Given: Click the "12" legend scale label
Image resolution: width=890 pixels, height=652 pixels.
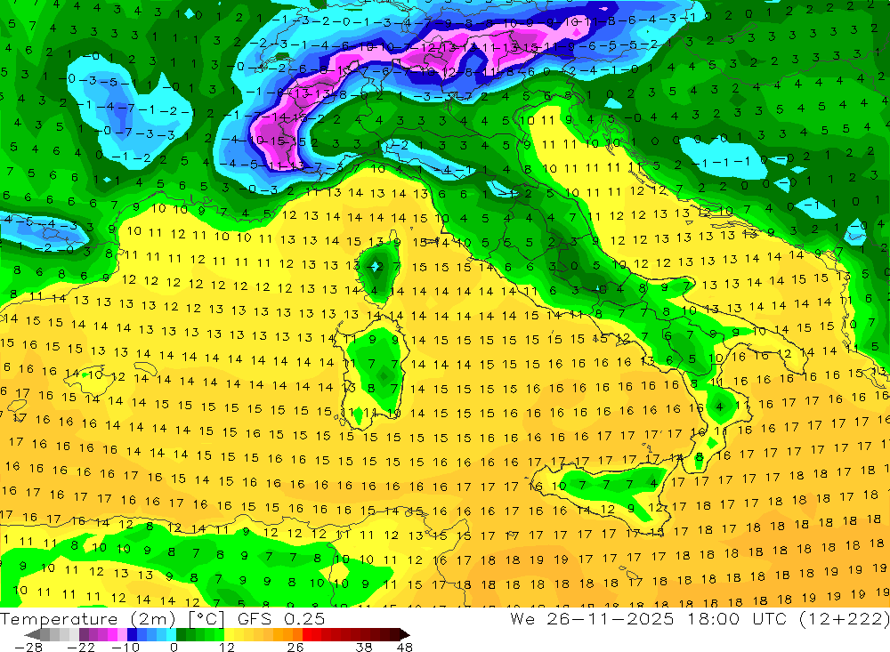Looking at the screenshot, I should pyautogui.click(x=226, y=647).
